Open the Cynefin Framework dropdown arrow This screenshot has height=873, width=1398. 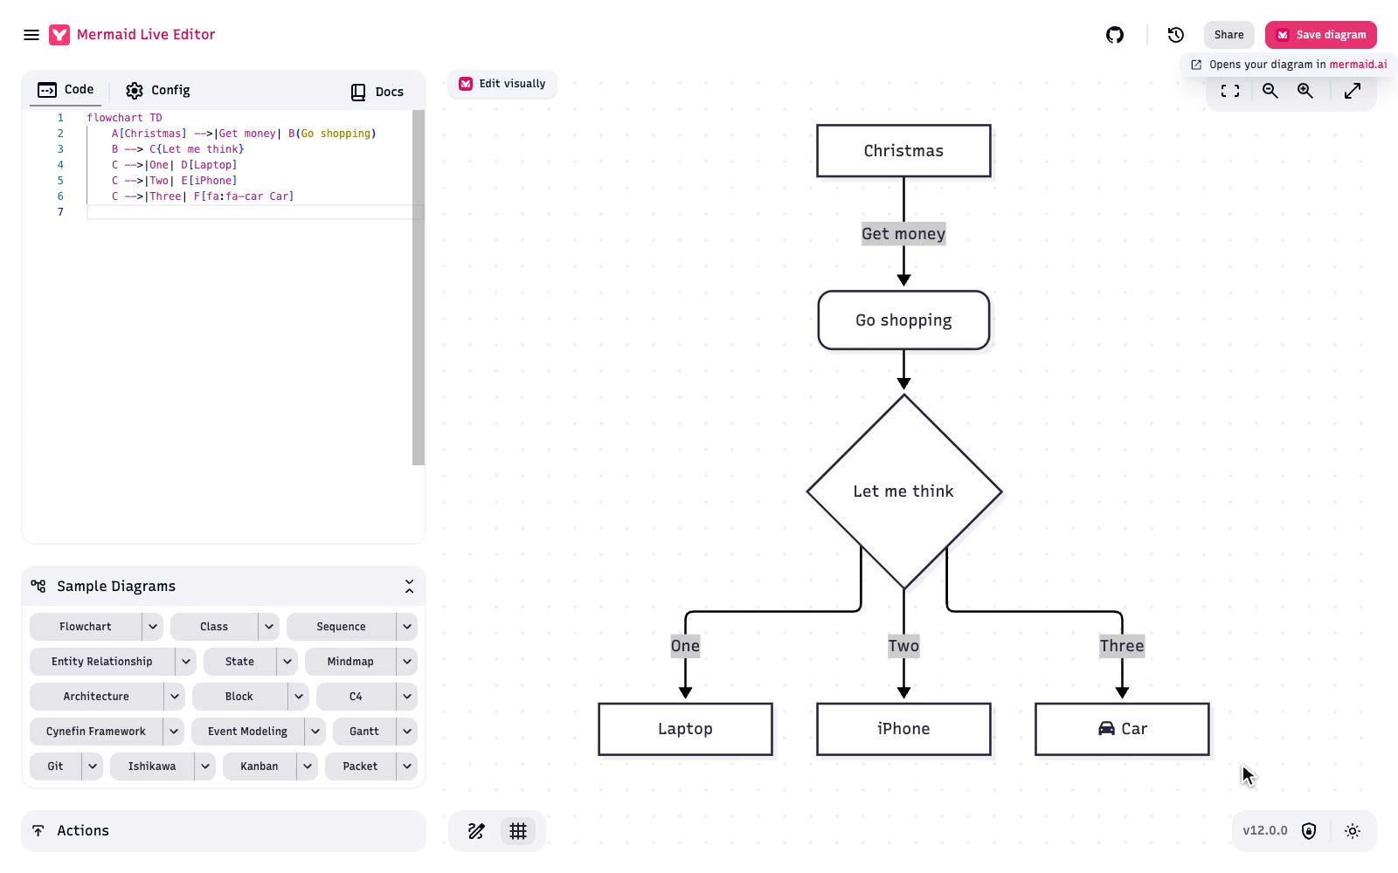(174, 732)
